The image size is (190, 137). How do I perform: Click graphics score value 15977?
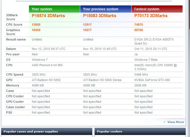tap(87, 30)
